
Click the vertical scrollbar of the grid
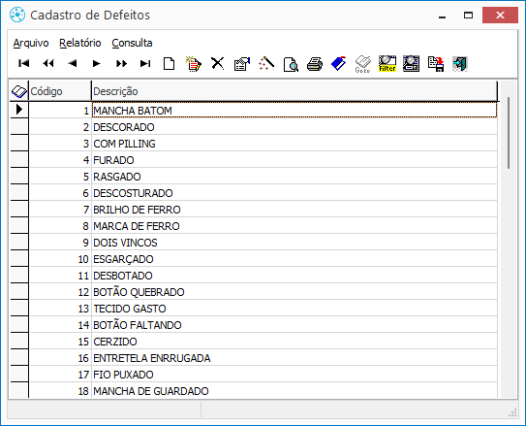[x=509, y=240]
